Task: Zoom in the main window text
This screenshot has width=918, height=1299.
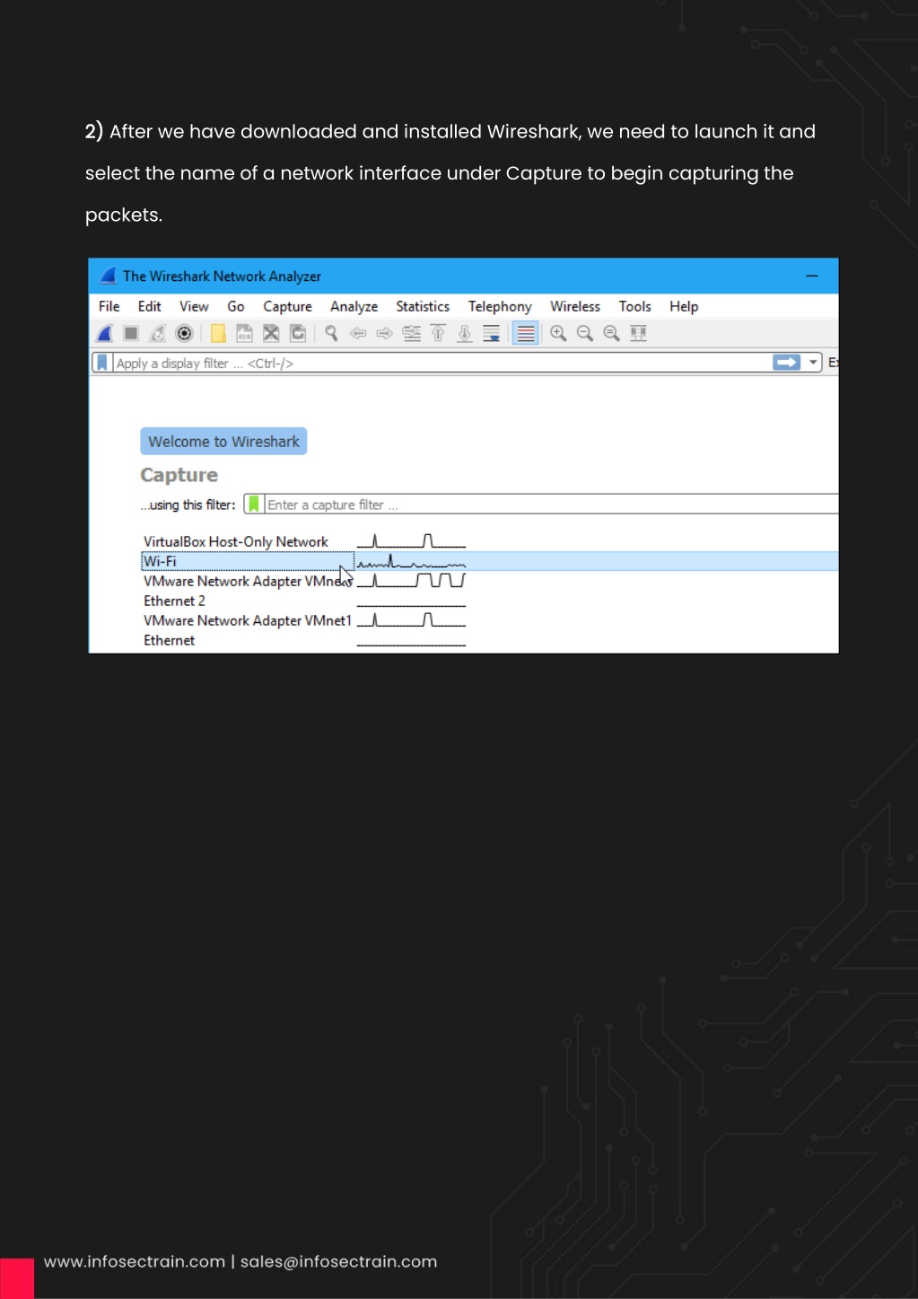Action: click(x=558, y=334)
